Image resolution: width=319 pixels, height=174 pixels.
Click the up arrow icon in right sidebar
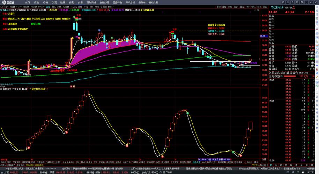[317, 11]
